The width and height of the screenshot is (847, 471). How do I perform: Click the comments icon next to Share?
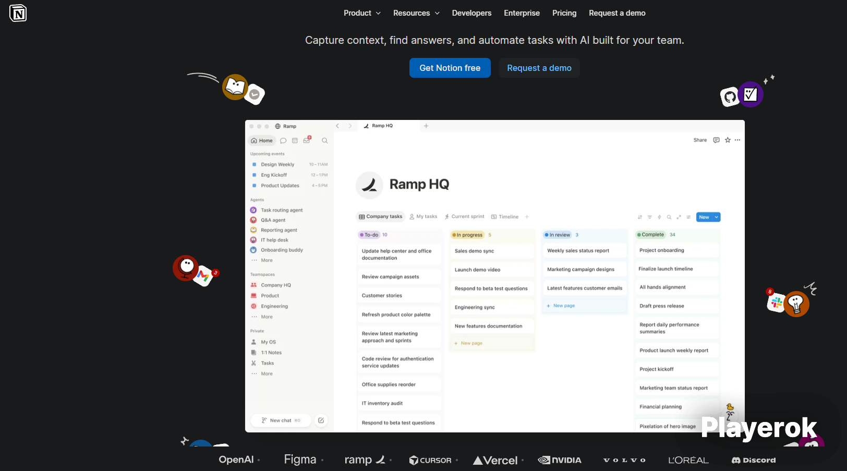717,140
